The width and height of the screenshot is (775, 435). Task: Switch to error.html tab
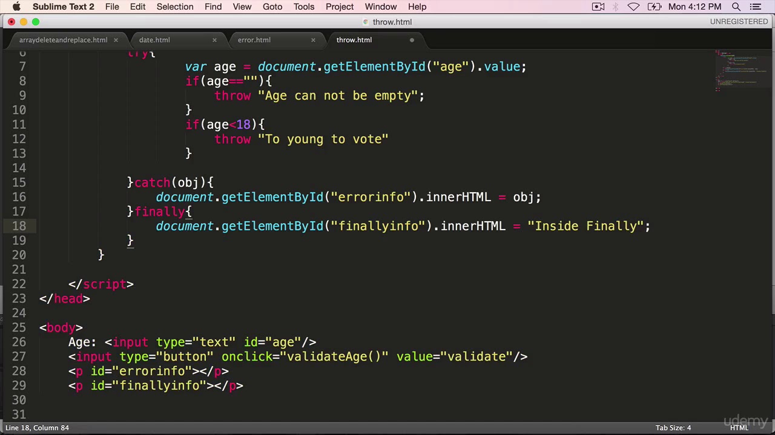click(254, 40)
